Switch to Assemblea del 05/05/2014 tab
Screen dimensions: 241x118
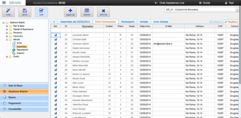pyautogui.click(x=75, y=22)
